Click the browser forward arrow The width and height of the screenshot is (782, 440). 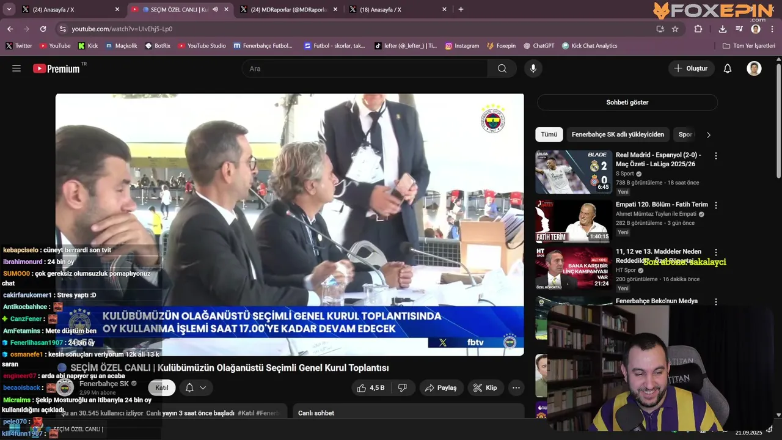coord(26,29)
